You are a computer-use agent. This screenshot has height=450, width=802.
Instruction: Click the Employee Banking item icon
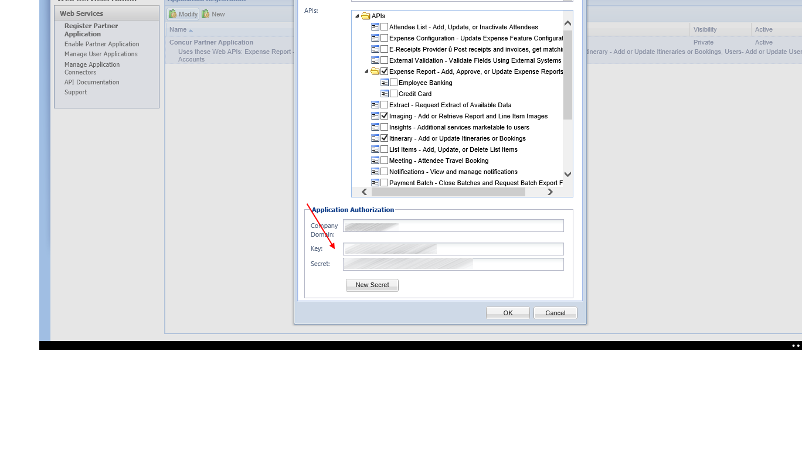pyautogui.click(x=385, y=83)
